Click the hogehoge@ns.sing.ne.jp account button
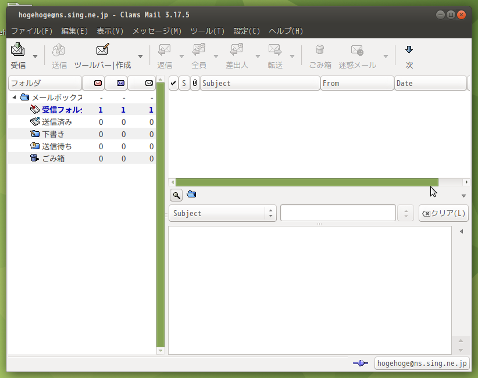The image size is (478, 378). point(422,363)
